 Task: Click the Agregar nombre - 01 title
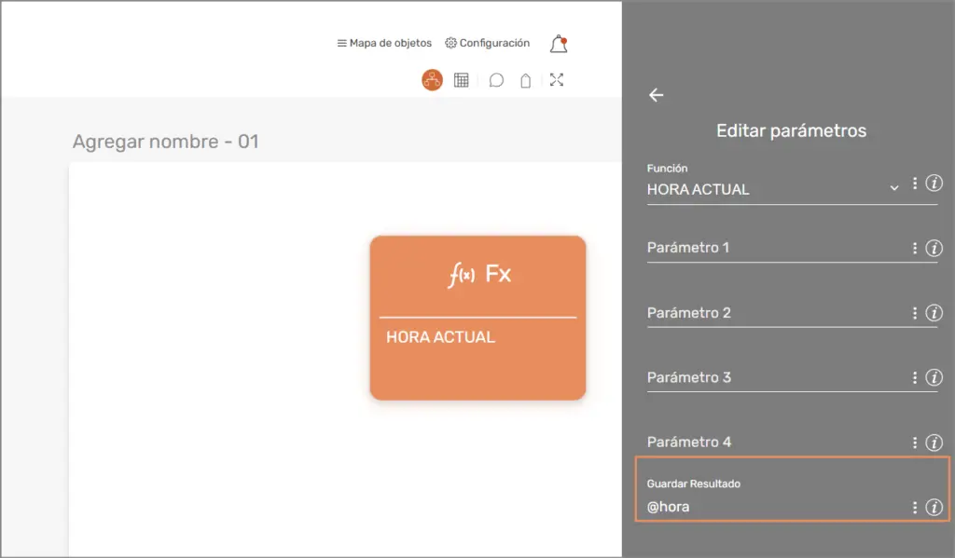click(165, 143)
